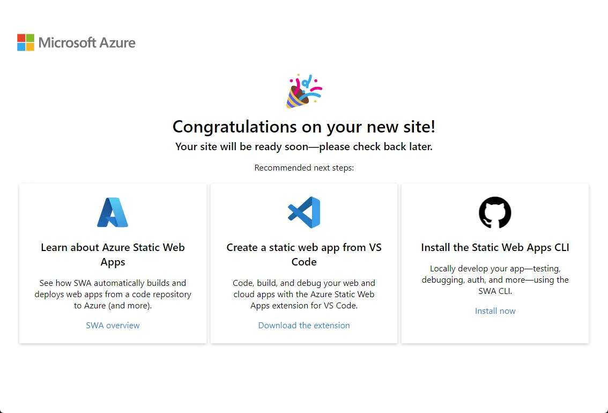Click 'Locally develop your app' description
Image resolution: width=608 pixels, height=413 pixels.
[x=495, y=280]
